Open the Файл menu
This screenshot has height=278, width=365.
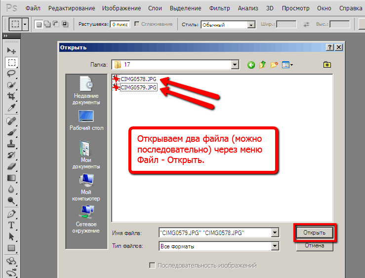pyautogui.click(x=33, y=8)
